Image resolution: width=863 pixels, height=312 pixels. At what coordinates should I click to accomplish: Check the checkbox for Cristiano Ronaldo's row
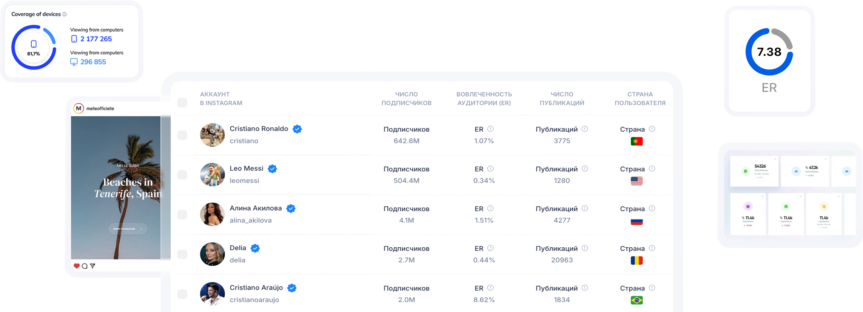(182, 135)
